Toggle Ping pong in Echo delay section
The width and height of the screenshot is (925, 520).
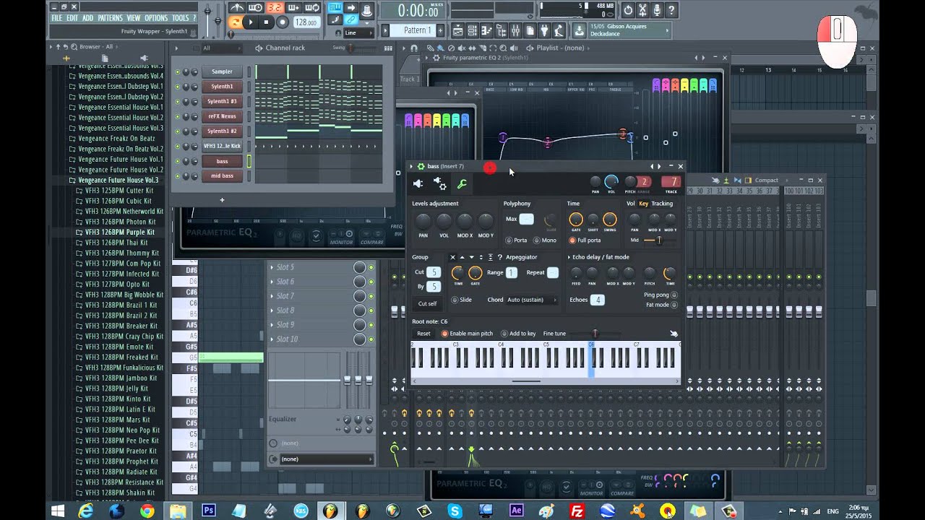coord(674,295)
